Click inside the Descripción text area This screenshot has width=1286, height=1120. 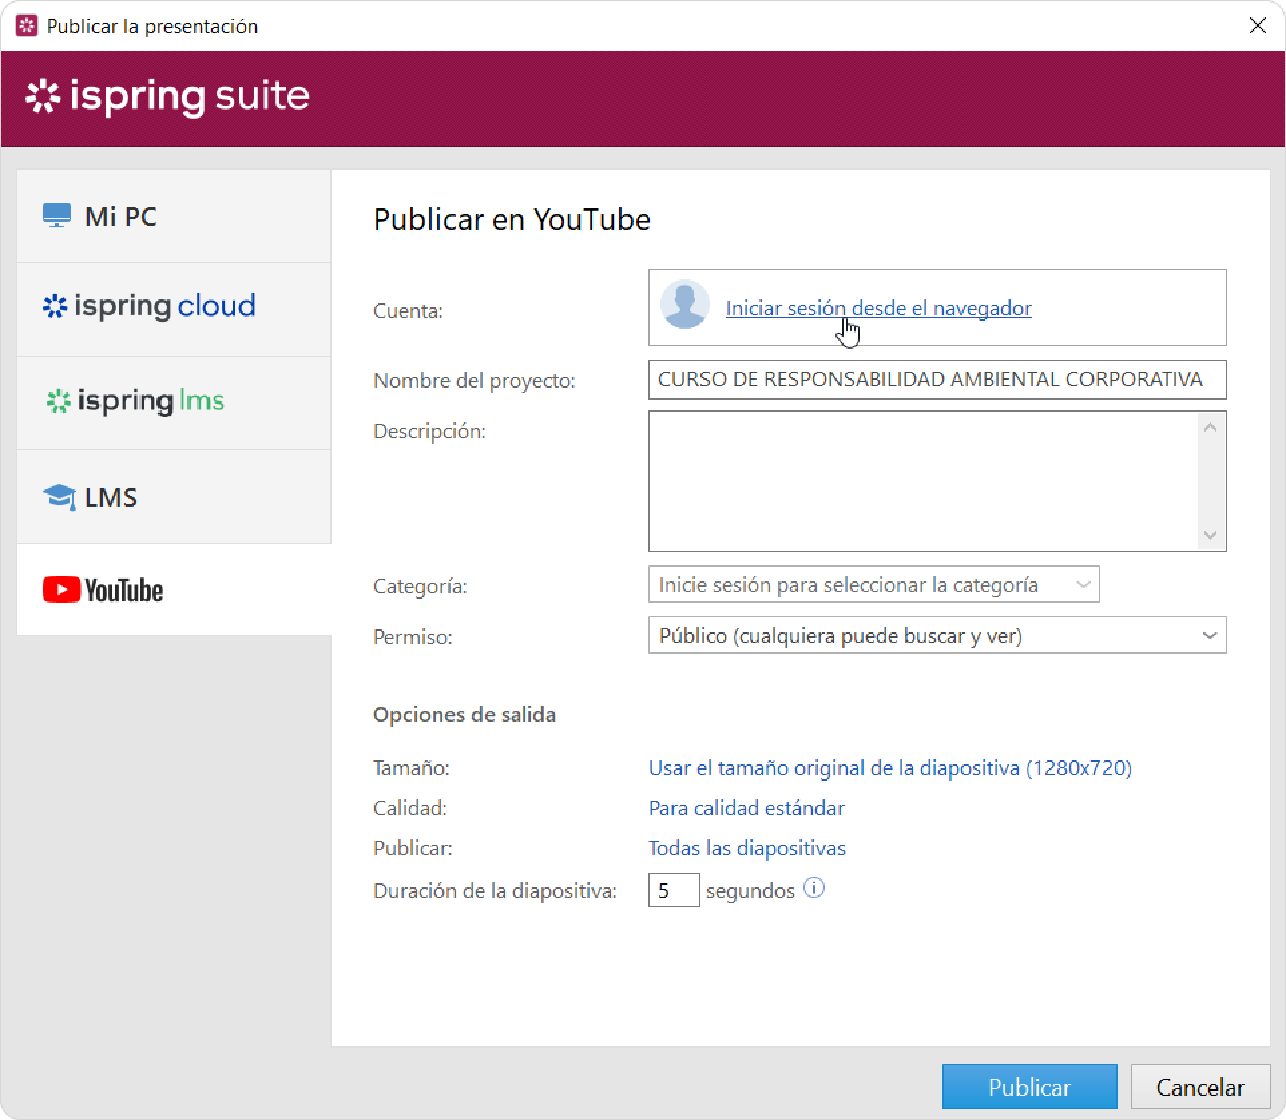pyautogui.click(x=923, y=481)
